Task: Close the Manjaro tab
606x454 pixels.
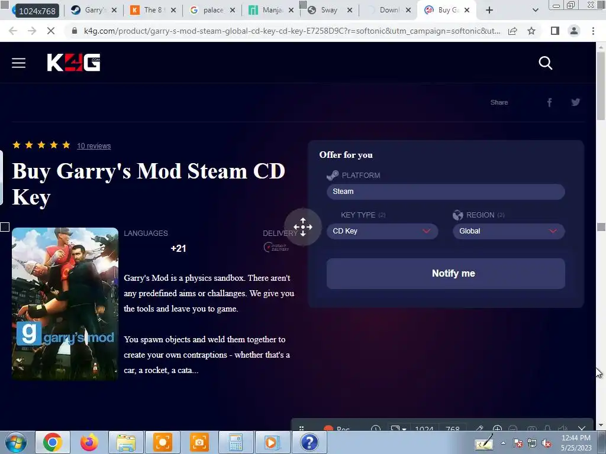Action: [x=291, y=10]
